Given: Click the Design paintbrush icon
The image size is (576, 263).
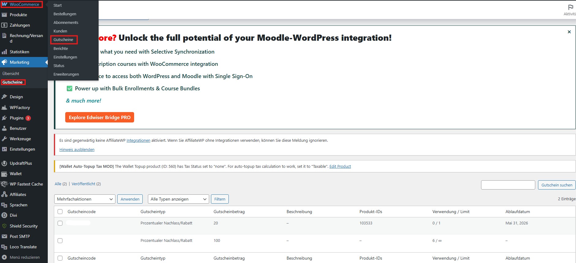Looking at the screenshot, I should pos(4,97).
